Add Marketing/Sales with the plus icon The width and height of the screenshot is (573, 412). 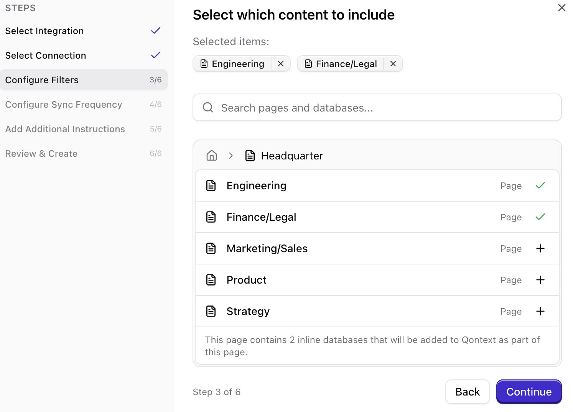click(540, 248)
